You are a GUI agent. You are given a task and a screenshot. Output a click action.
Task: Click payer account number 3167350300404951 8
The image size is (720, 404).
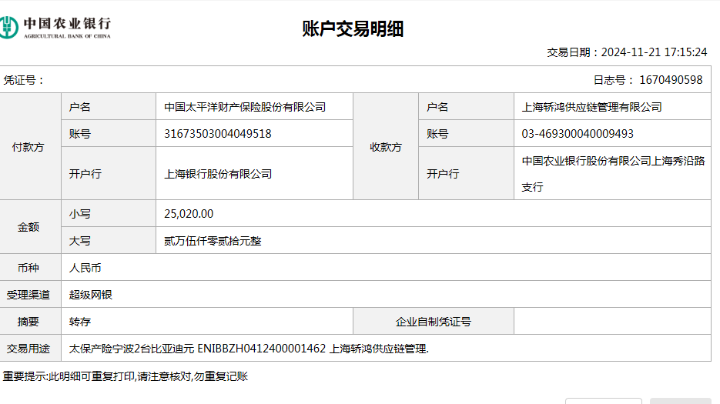(x=218, y=134)
